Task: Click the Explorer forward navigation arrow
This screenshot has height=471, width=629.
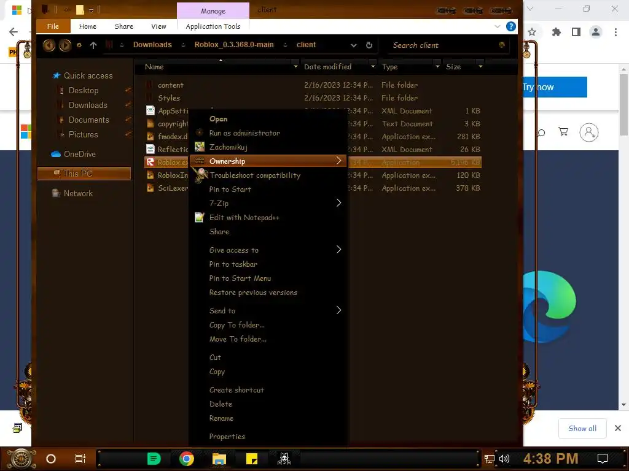Action: pos(65,45)
